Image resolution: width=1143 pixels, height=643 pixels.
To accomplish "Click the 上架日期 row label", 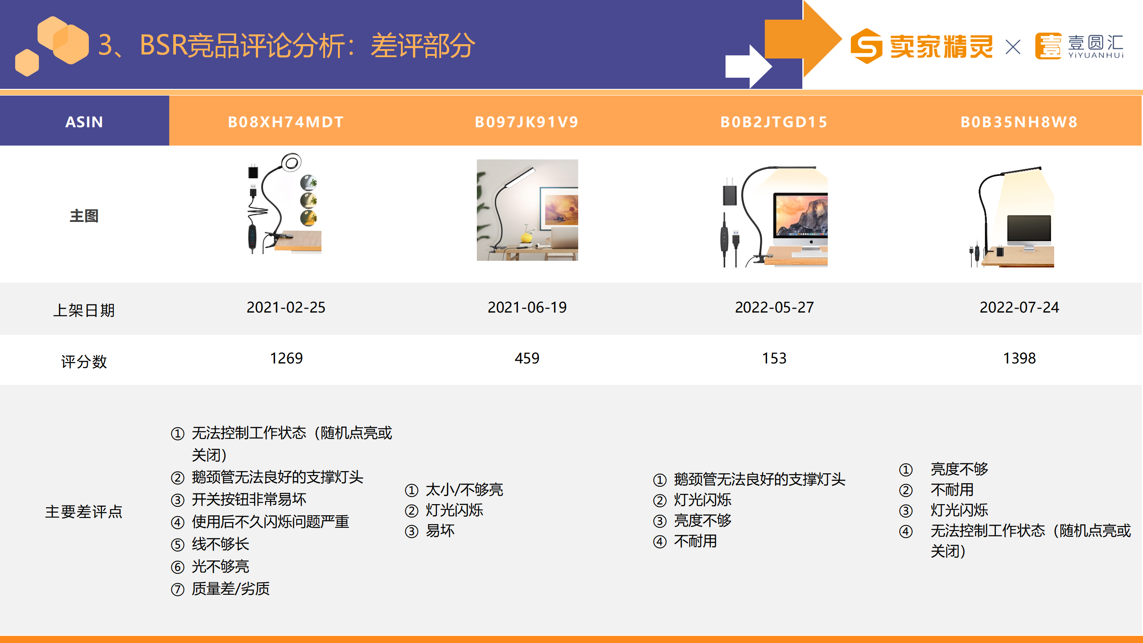I will click(x=84, y=309).
